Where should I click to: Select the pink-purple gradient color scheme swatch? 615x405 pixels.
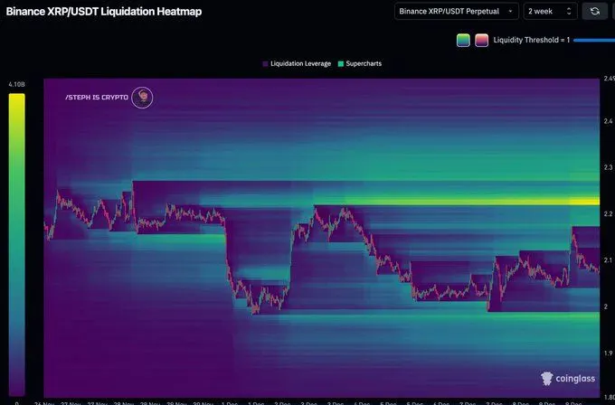pyautogui.click(x=482, y=40)
